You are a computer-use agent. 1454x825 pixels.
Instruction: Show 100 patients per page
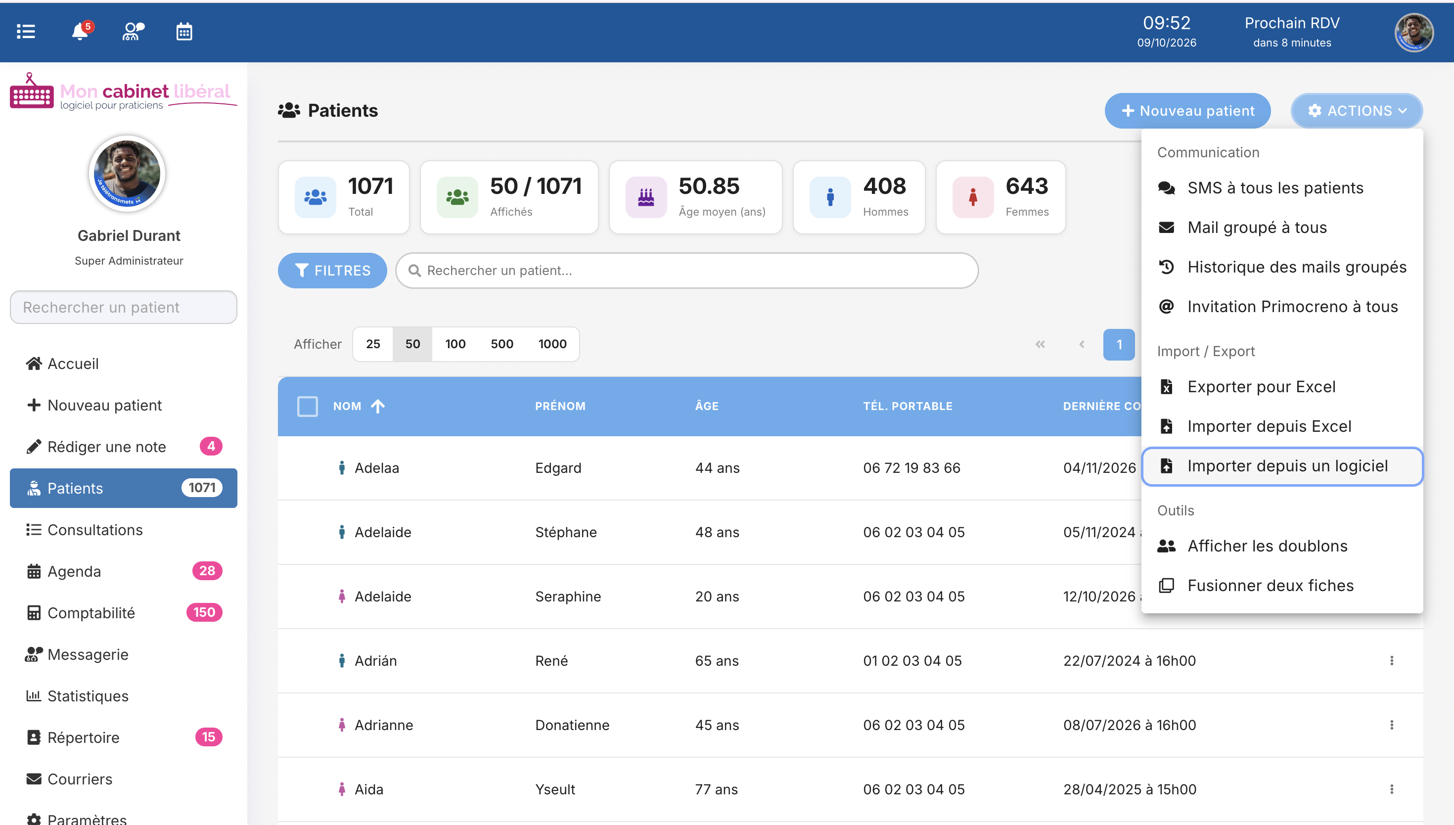(455, 344)
